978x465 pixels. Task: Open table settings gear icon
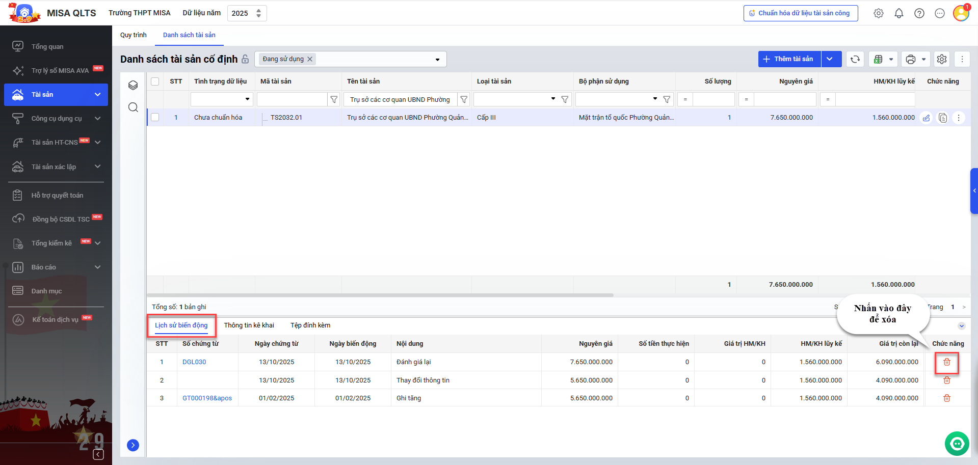pyautogui.click(x=941, y=59)
